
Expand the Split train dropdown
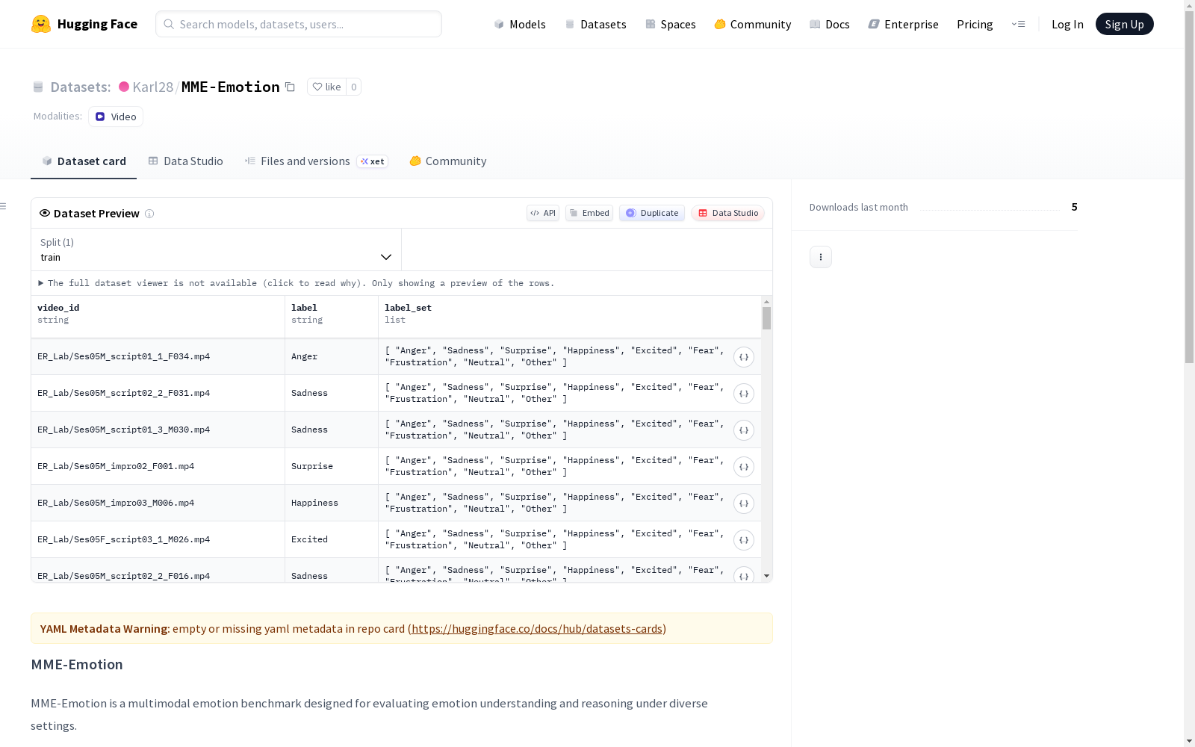tap(216, 249)
